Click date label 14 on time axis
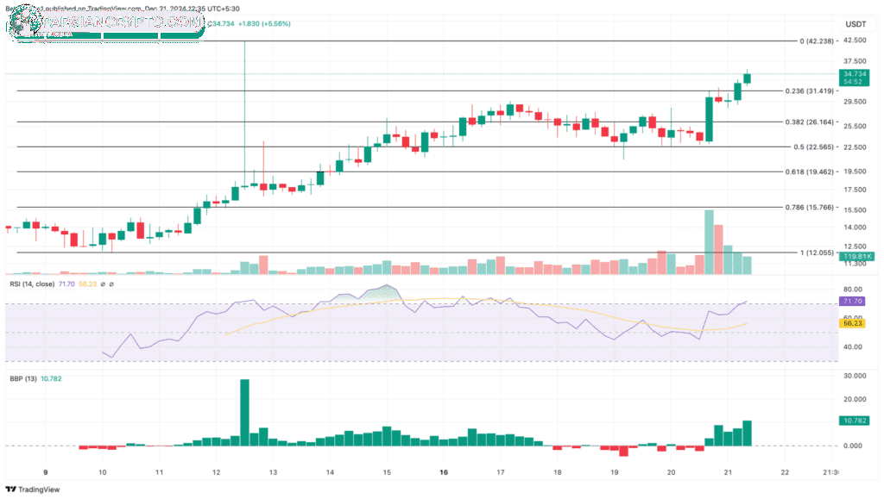The height and width of the screenshot is (499, 884). 330,472
